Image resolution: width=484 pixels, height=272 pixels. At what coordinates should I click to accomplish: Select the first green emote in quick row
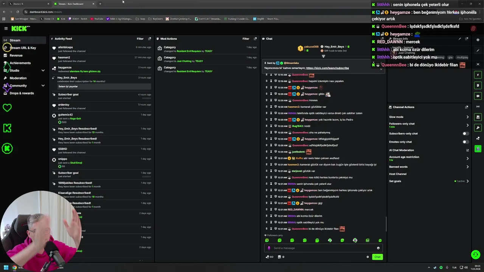pos(267,240)
